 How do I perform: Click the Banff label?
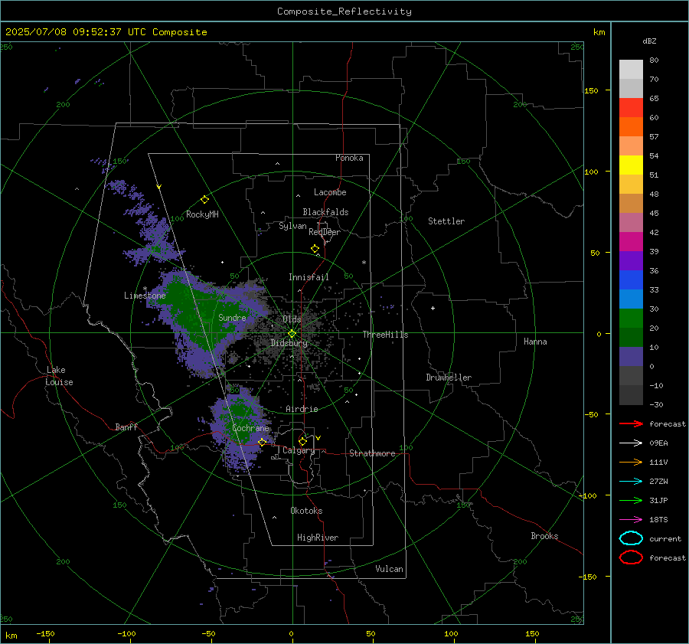pyautogui.click(x=126, y=427)
